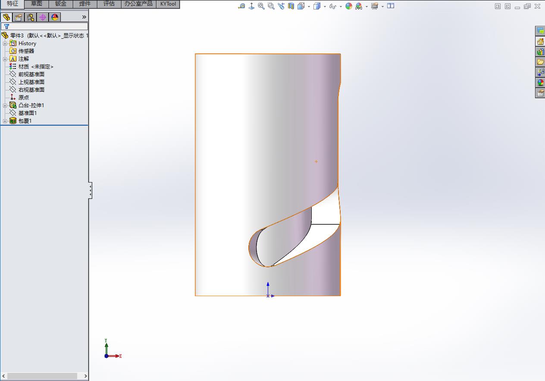Click the tile-right document window button

[x=507, y=6]
